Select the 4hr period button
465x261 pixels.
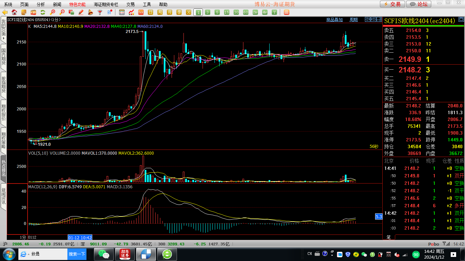pyautogui.click(x=265, y=12)
